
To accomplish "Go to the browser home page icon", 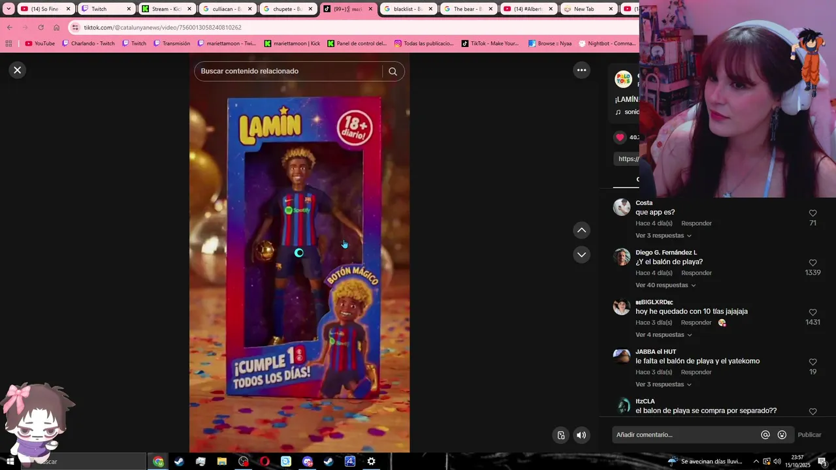I will (x=56, y=27).
